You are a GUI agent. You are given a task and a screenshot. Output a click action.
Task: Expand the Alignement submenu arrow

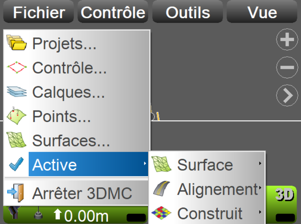(x=260, y=188)
